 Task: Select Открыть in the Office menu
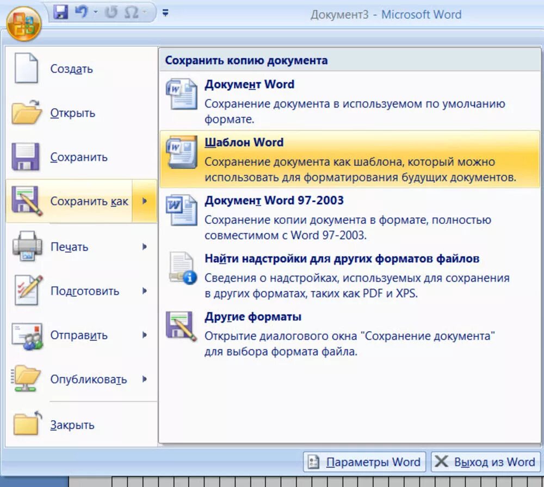click(72, 113)
